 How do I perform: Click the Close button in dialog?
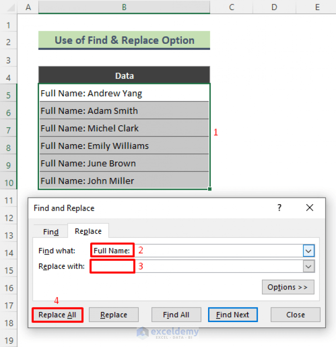click(x=295, y=315)
